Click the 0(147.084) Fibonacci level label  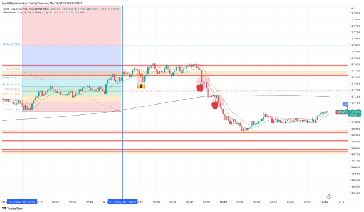coord(13,109)
